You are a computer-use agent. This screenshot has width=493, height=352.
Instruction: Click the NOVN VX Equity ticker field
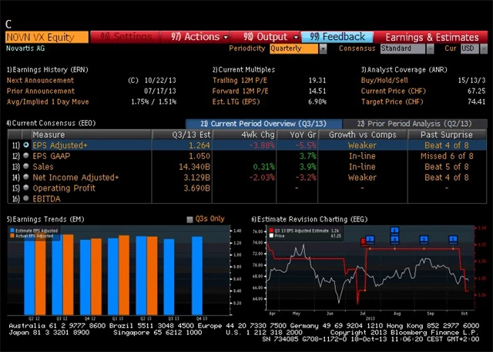pos(47,37)
